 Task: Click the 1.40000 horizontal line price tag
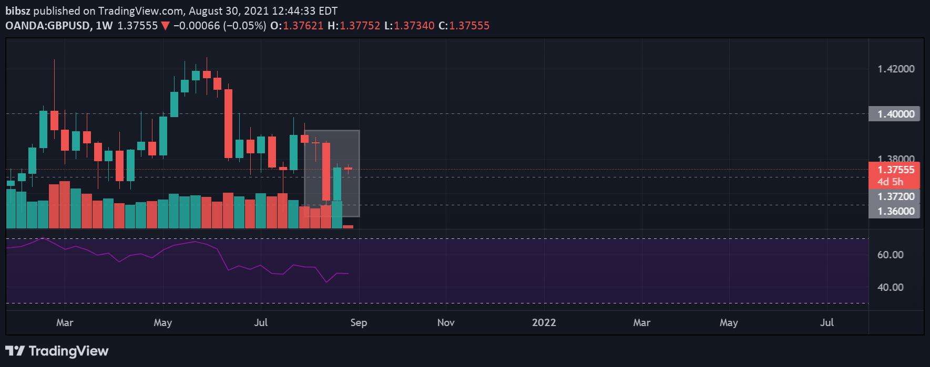click(894, 114)
